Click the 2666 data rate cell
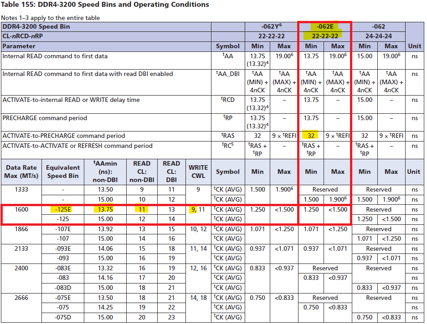Viewport: 427px width, 324px height. point(22,298)
